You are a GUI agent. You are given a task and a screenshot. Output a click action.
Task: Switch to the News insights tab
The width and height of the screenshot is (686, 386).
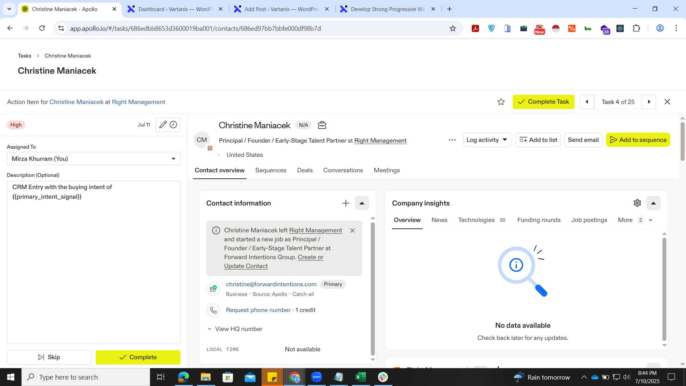coord(439,220)
